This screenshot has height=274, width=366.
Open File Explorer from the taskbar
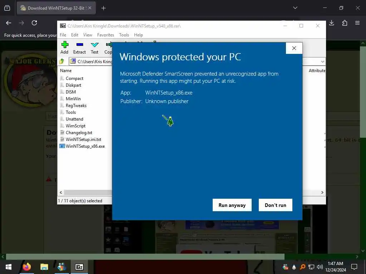tap(44, 267)
